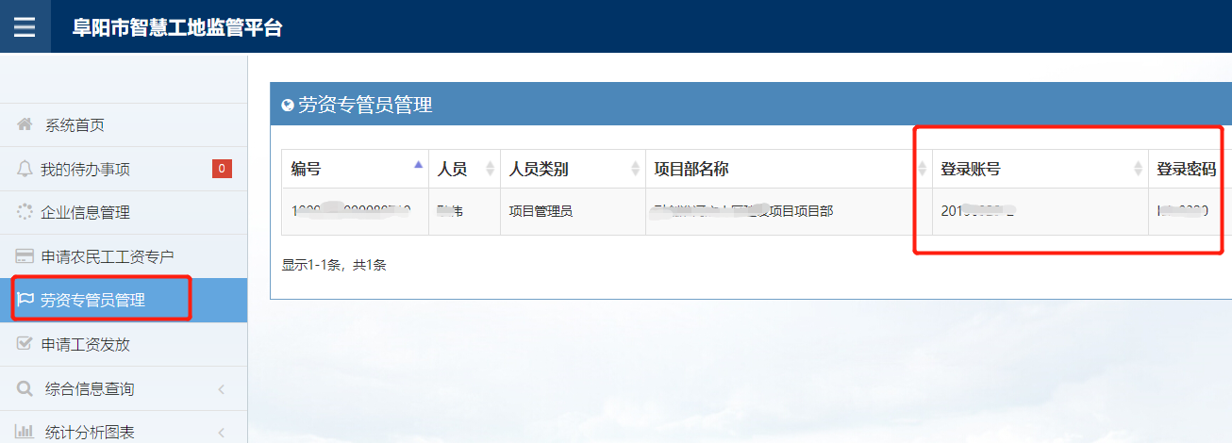
Task: Click the bar chart icon beside 统计分析图表
Action: tap(25, 432)
